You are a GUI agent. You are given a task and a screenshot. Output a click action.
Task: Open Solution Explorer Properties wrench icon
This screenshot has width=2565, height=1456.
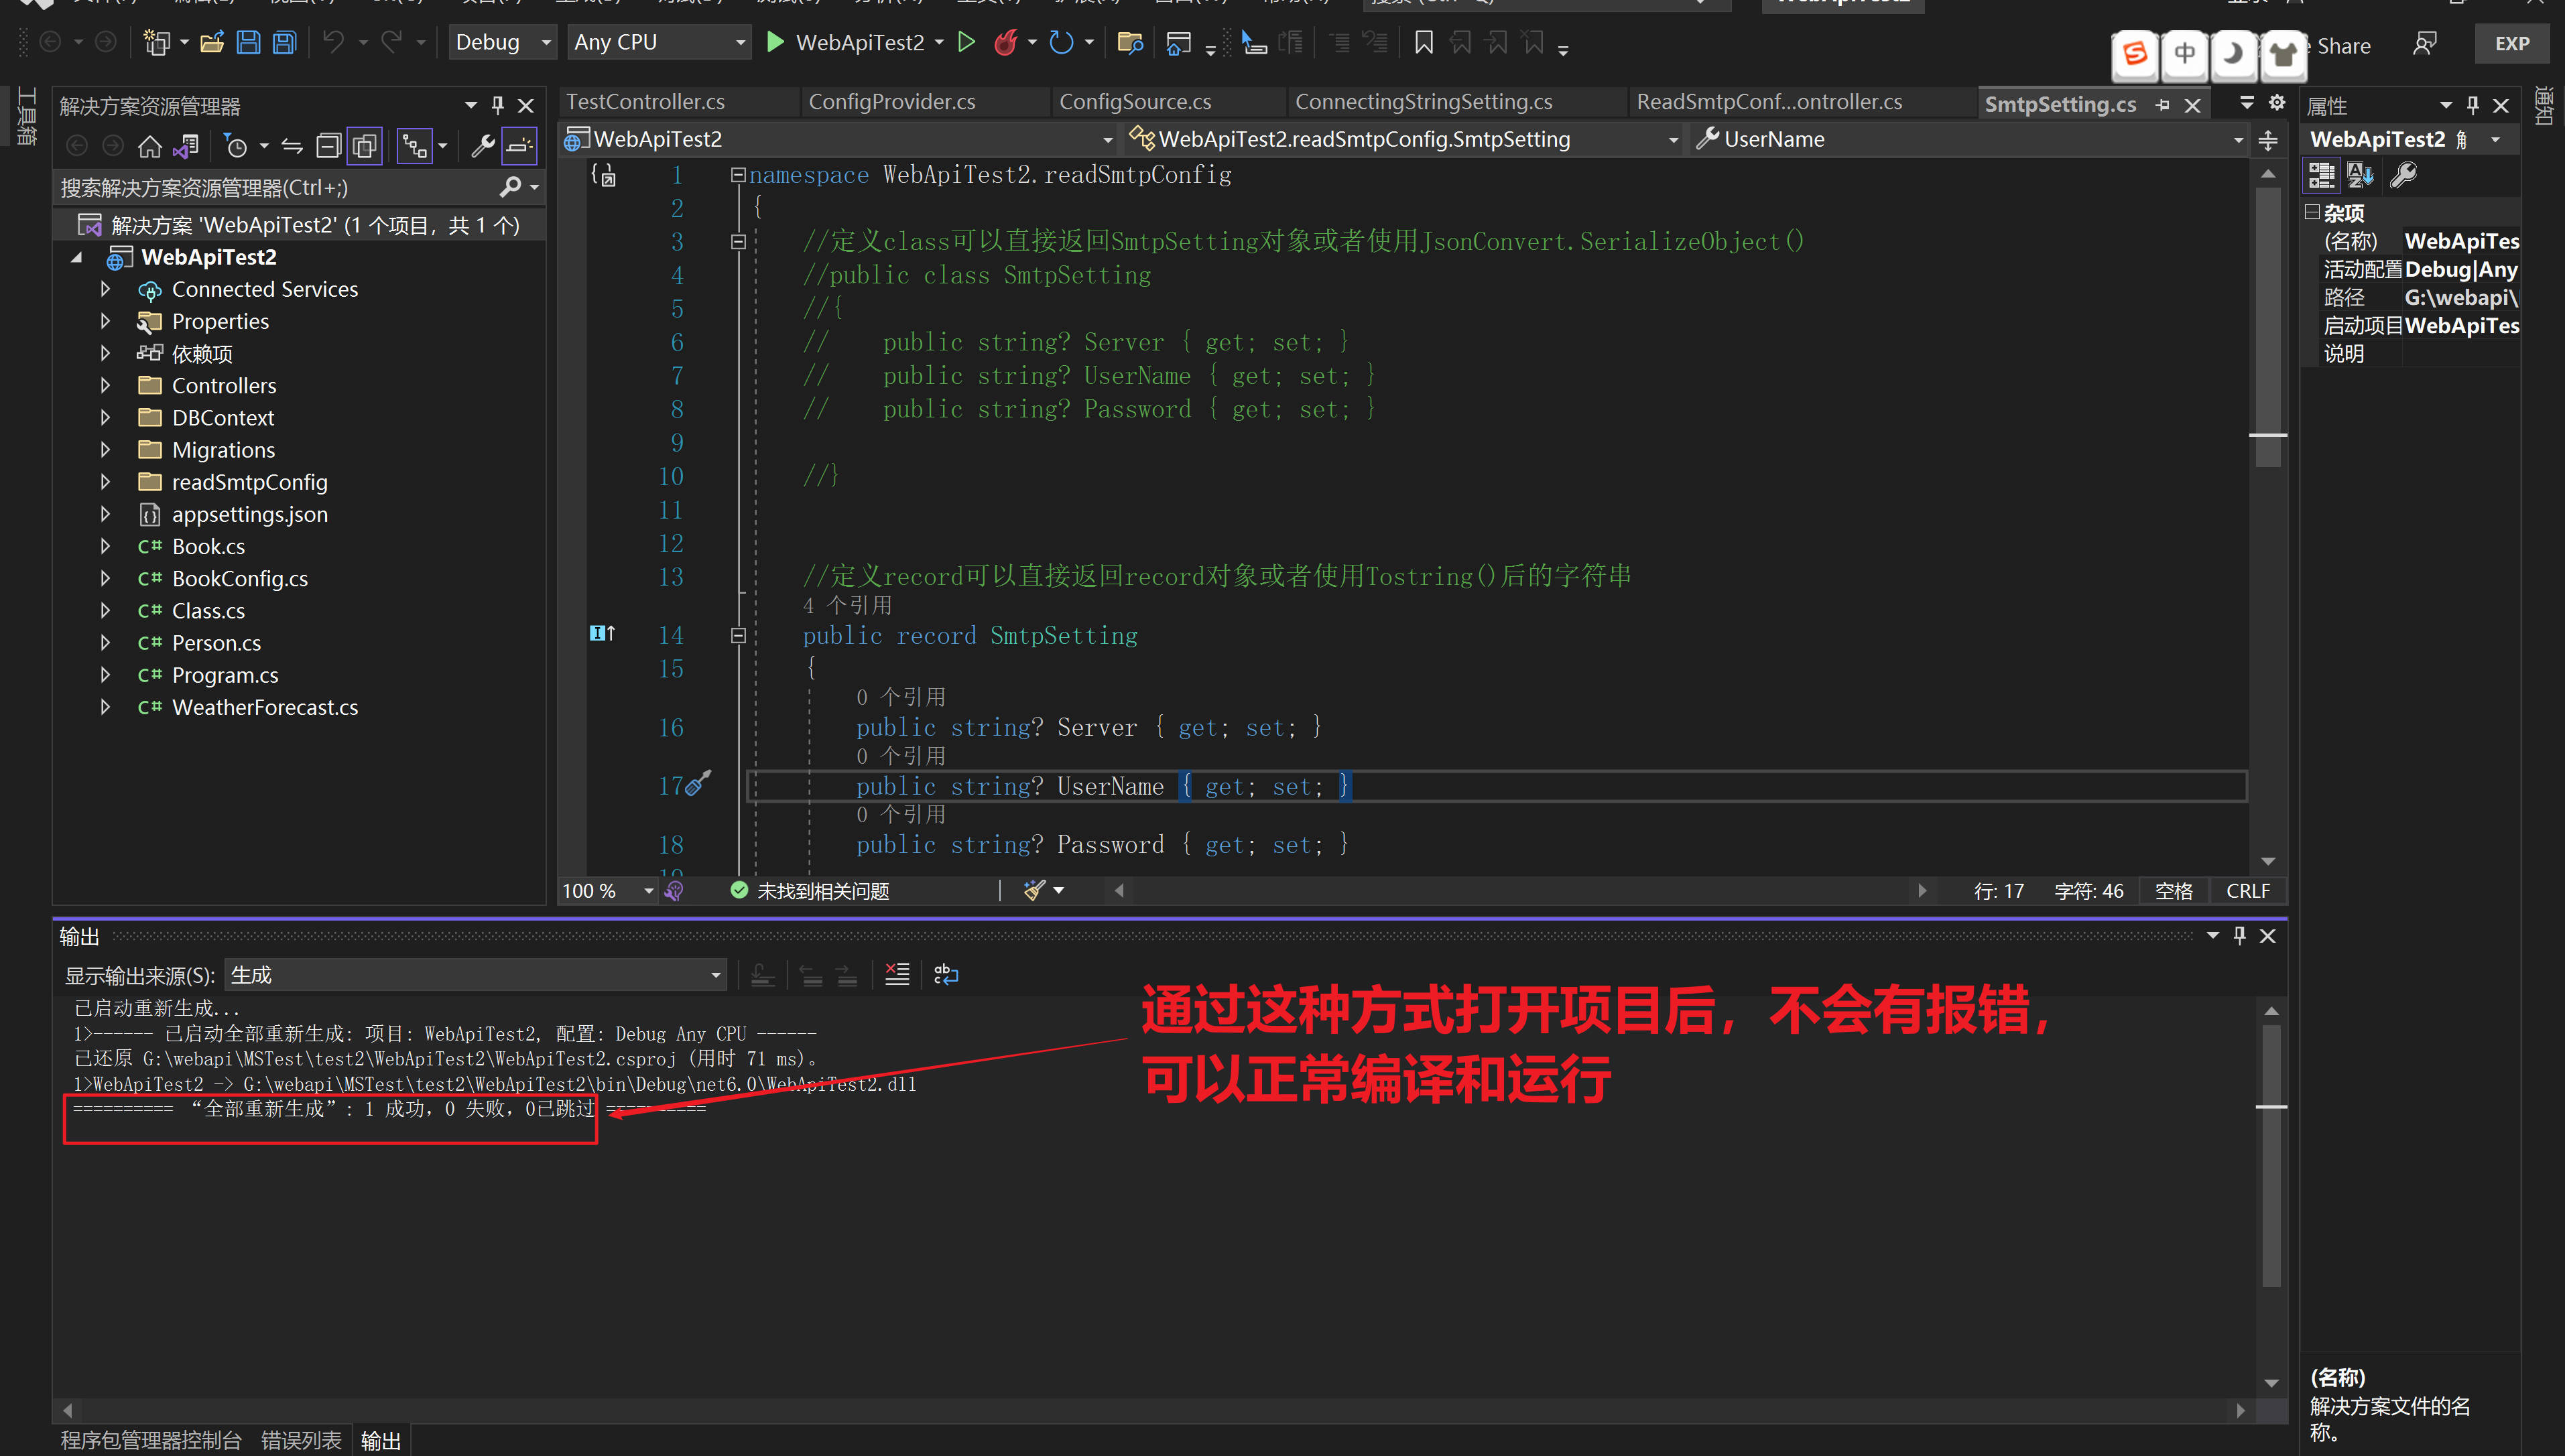click(483, 145)
